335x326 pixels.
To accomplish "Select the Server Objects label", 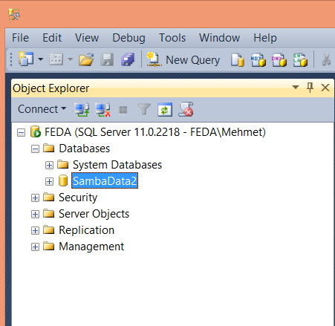I will [94, 214].
